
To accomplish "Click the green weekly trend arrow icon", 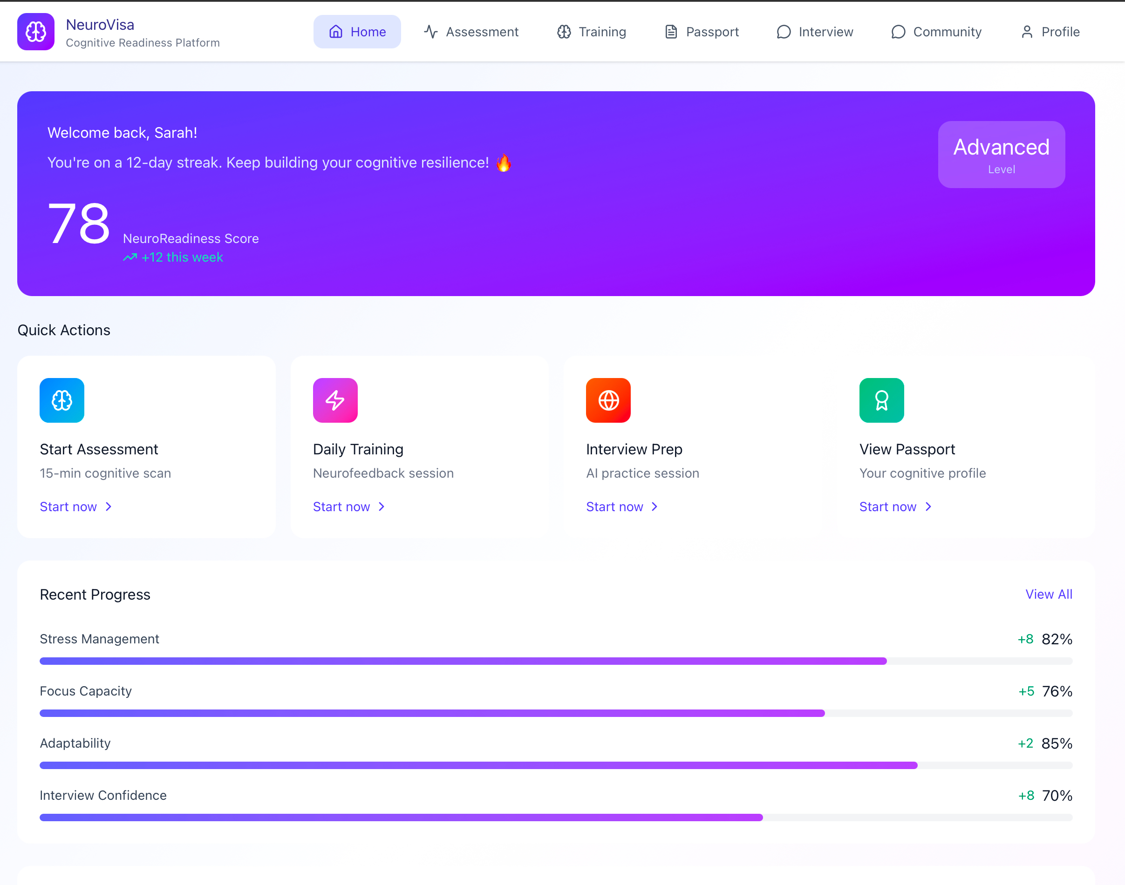I will coord(130,257).
